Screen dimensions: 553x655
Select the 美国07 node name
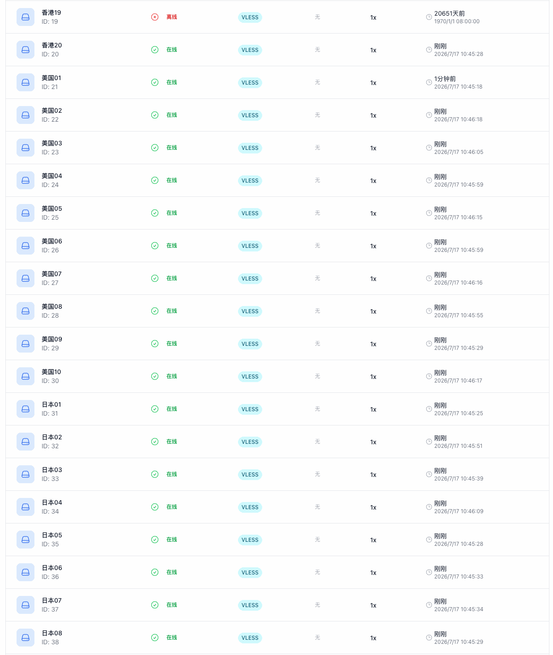(x=51, y=274)
